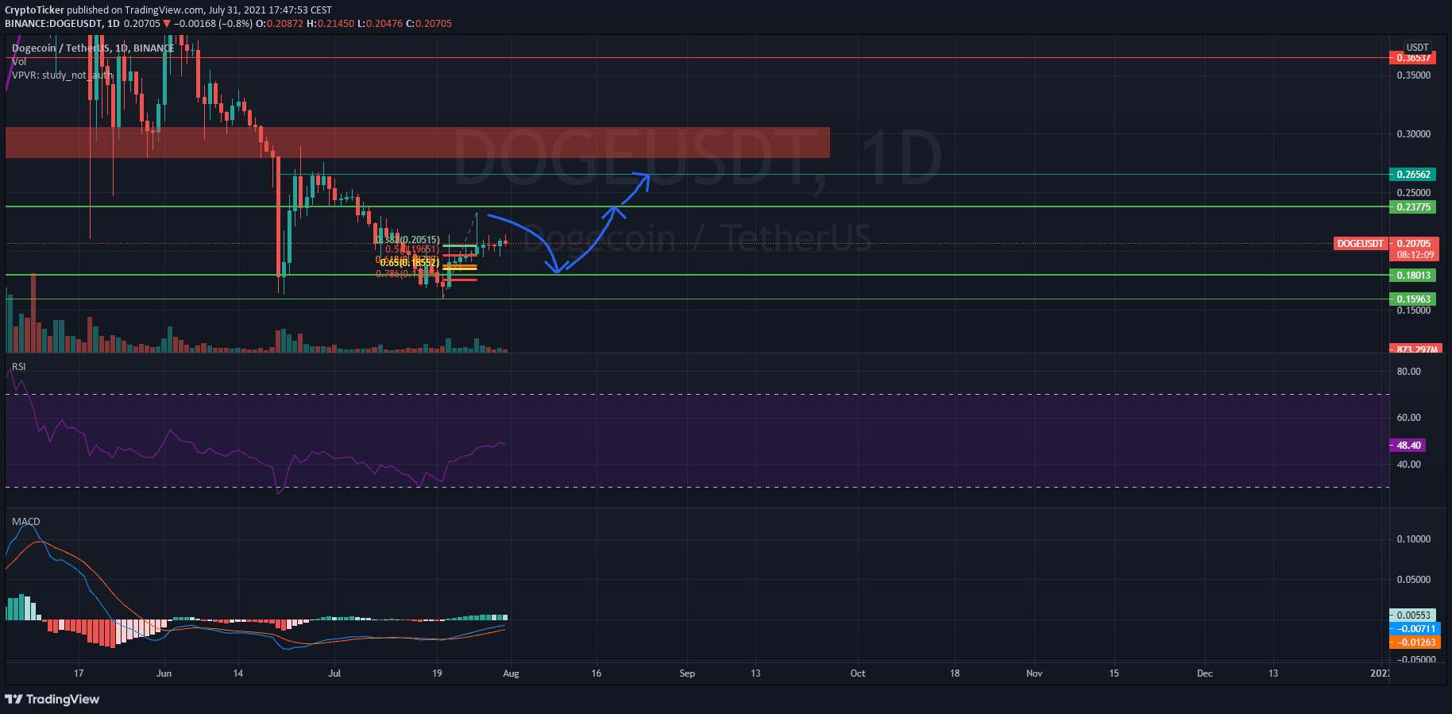Viewport: 1452px width, 714px height.
Task: Click the blue downward arrow head on the chart
Action: point(557,268)
